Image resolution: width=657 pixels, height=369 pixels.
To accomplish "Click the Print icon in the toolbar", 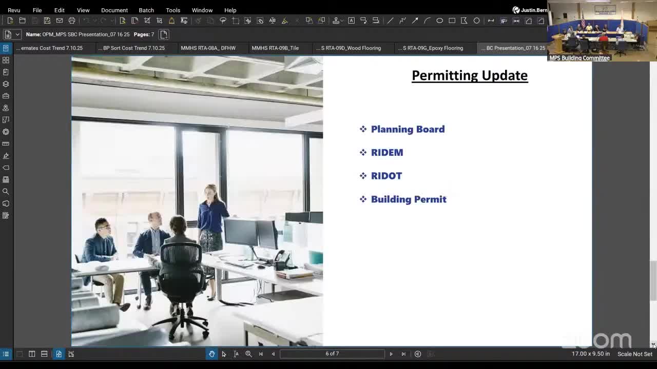I will pyautogui.click(x=72, y=20).
